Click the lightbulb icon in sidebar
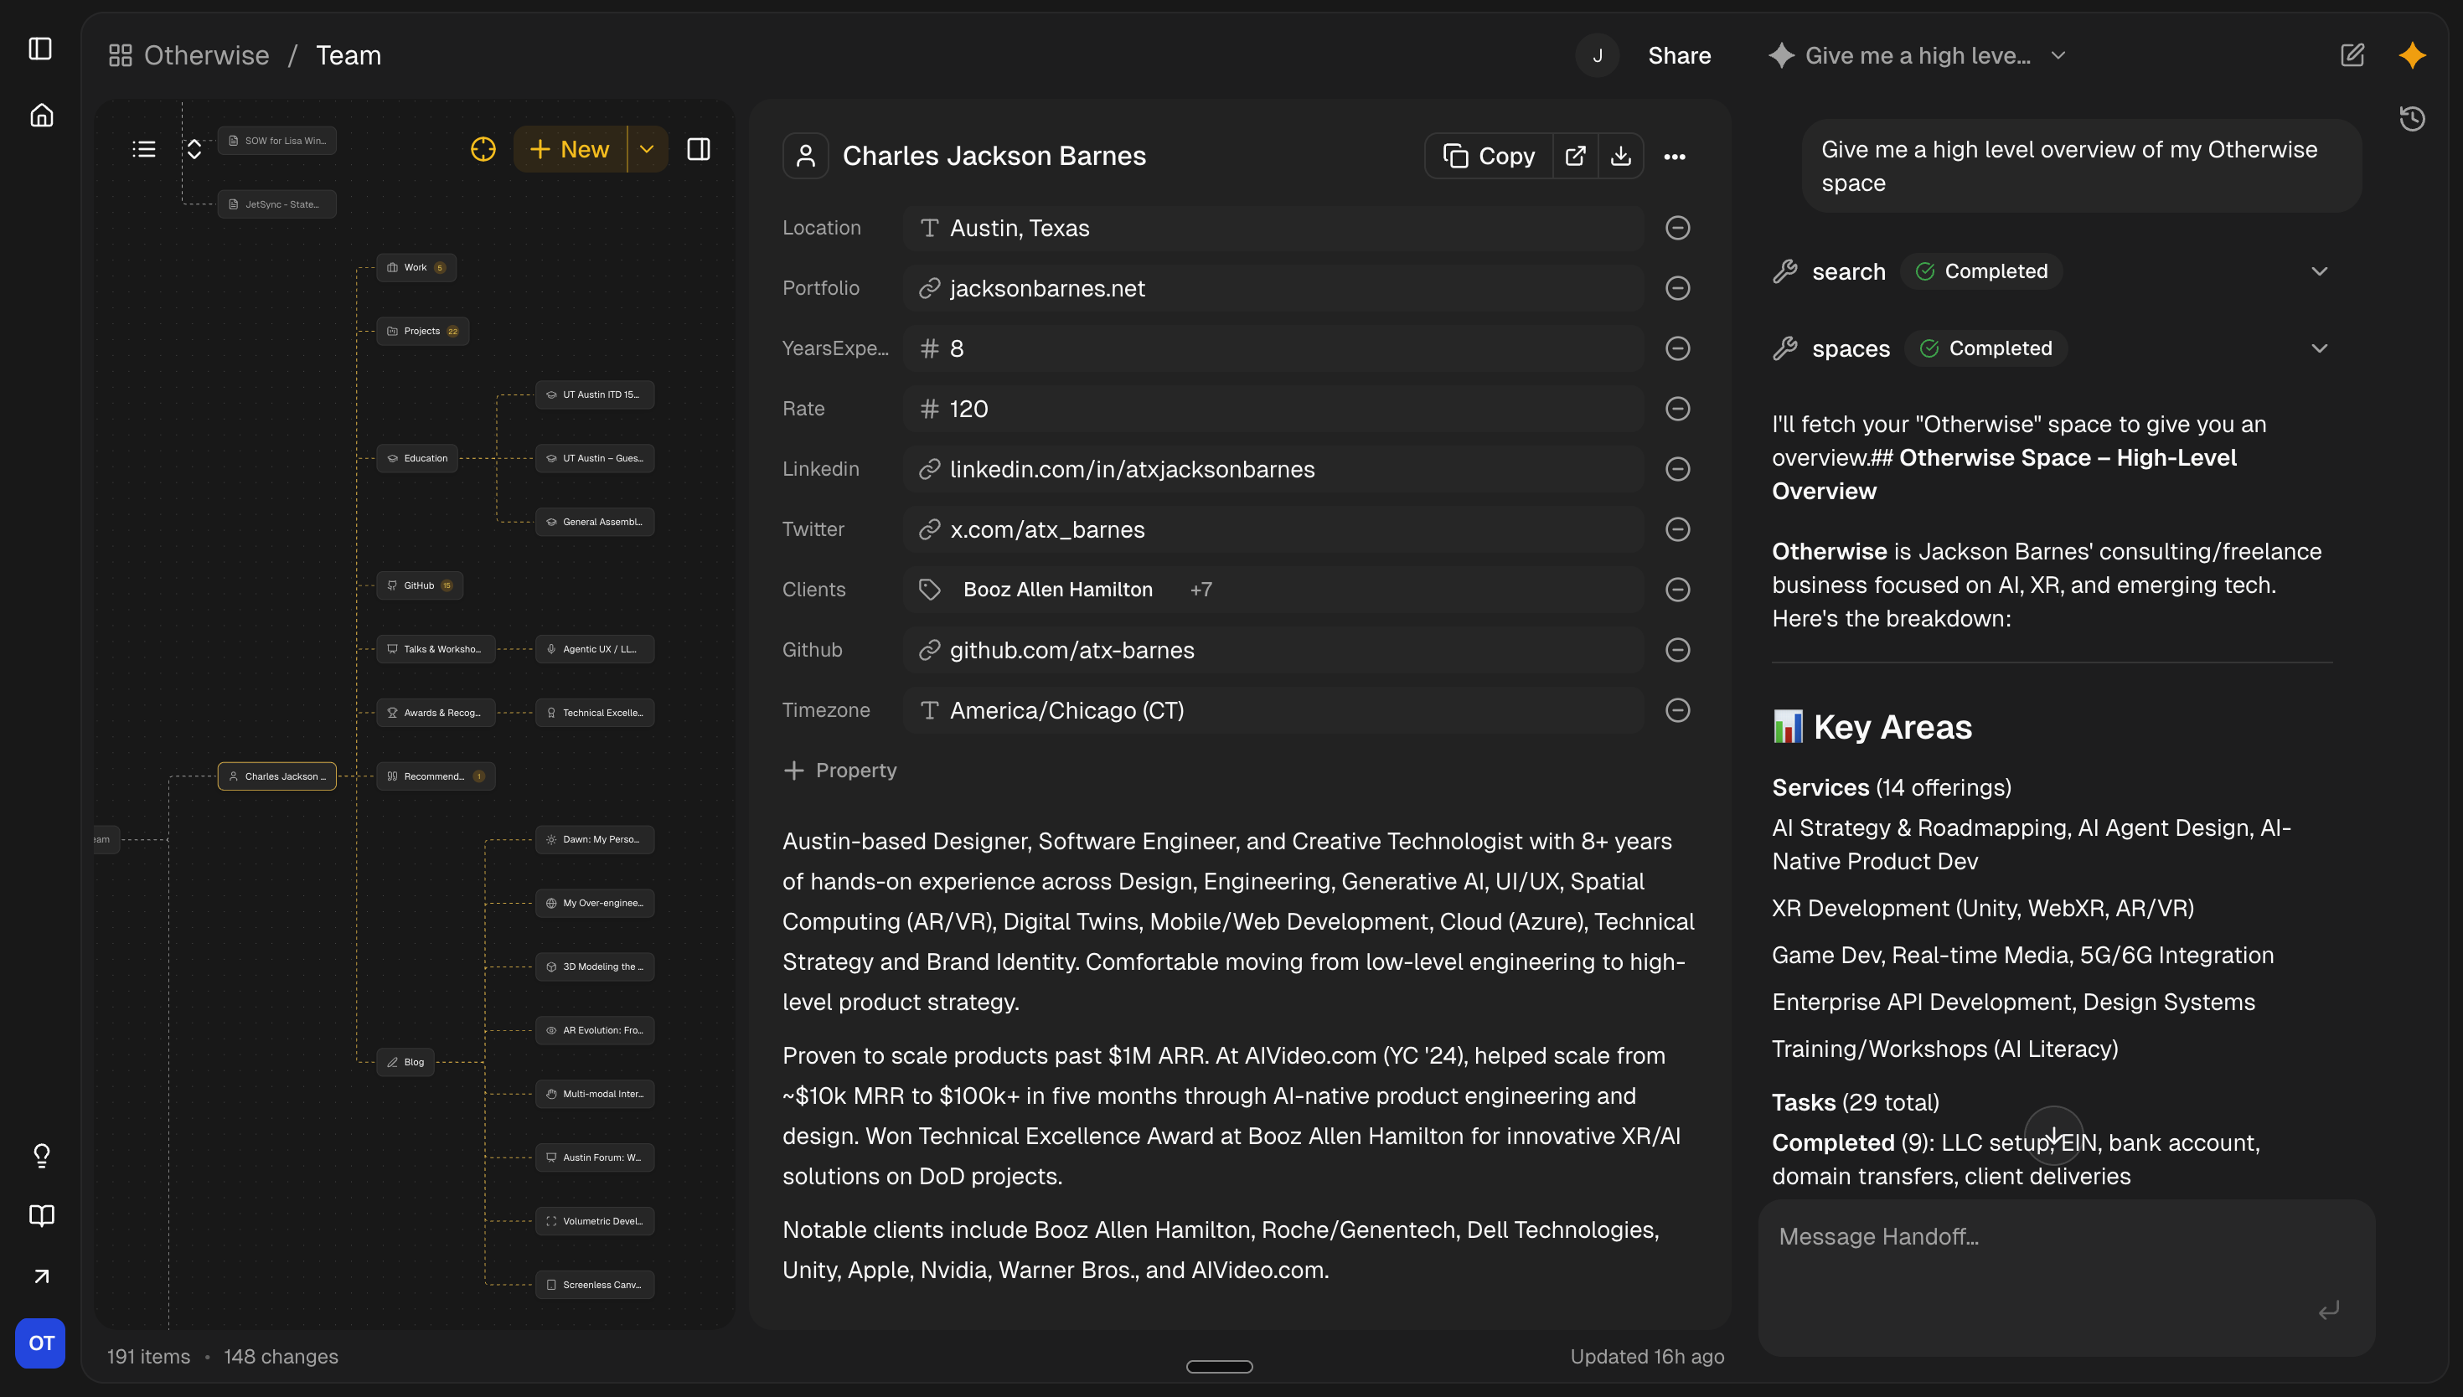2463x1397 pixels. pos(41,1155)
